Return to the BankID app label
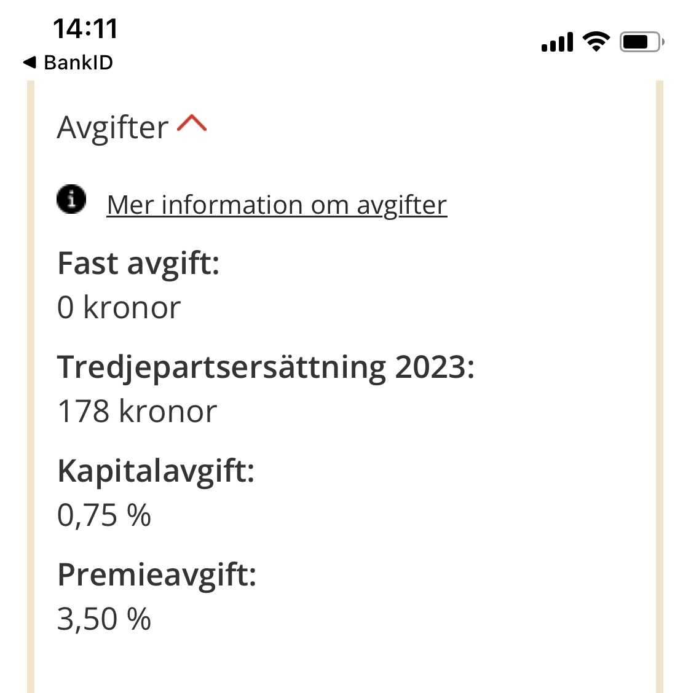The width and height of the screenshot is (691, 693). click(78, 63)
